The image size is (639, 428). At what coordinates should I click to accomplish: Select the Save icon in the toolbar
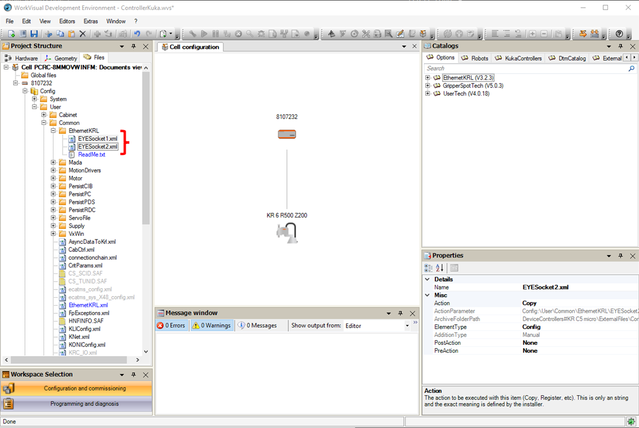[34, 34]
